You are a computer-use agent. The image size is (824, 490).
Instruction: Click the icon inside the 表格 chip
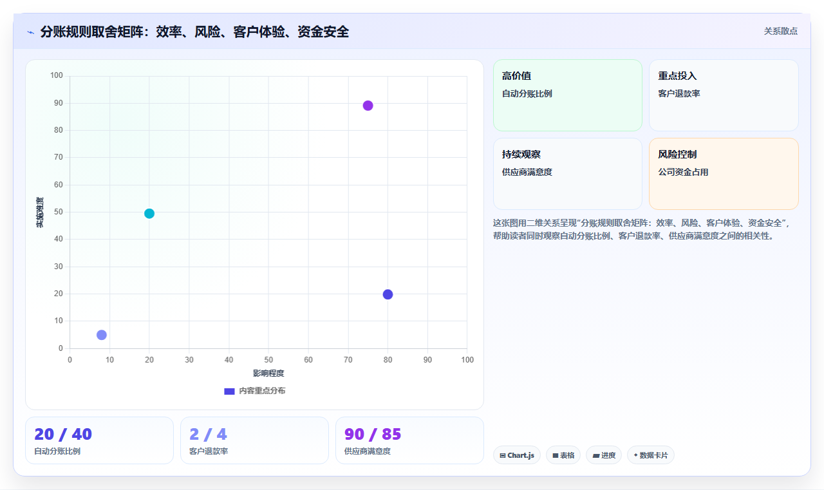point(556,456)
